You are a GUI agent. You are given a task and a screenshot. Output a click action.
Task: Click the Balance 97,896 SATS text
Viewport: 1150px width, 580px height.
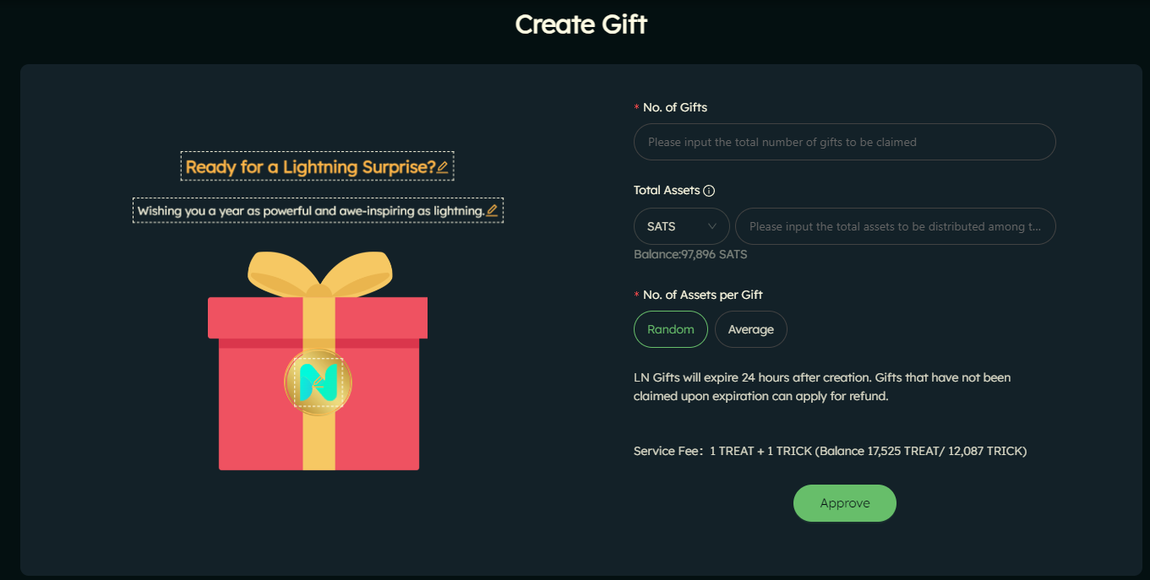(690, 254)
